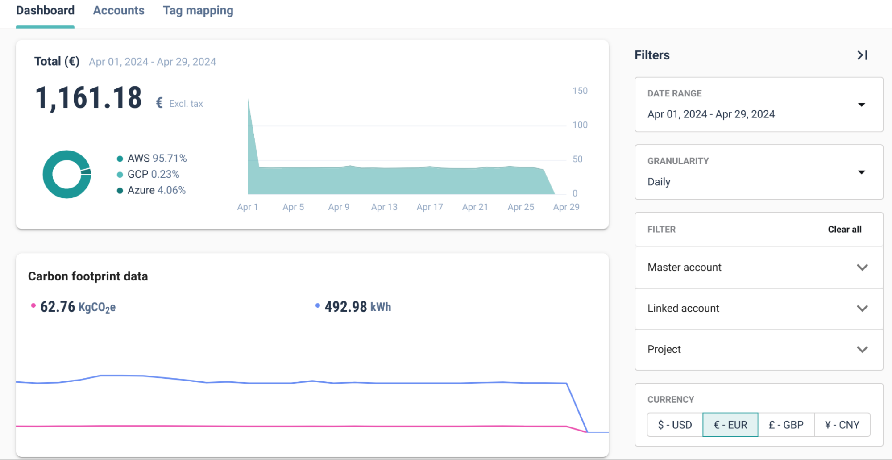
Task: Click the Azure legend dot
Action: click(120, 191)
